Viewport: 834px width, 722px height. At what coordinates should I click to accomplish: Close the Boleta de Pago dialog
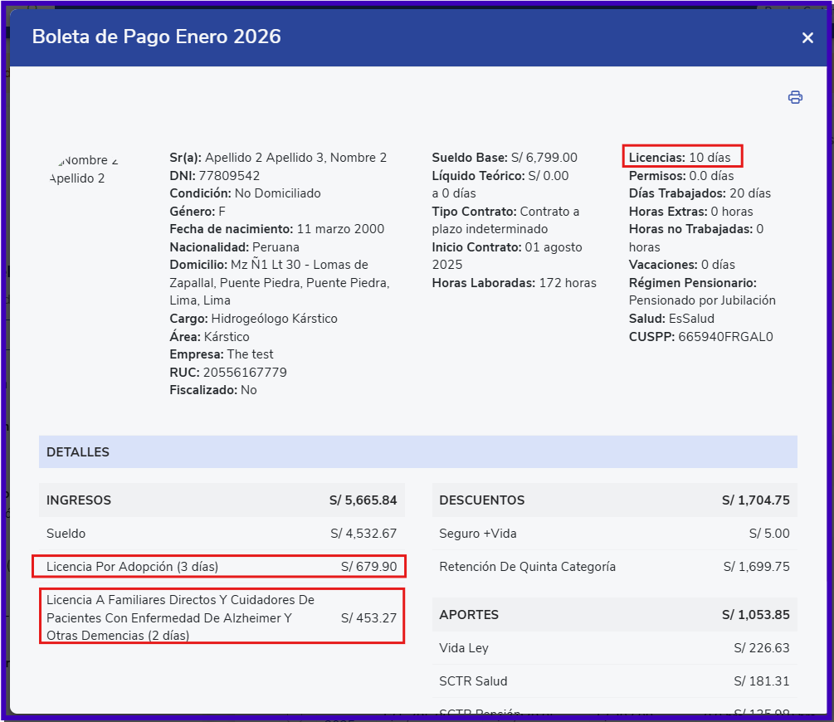[x=807, y=37]
